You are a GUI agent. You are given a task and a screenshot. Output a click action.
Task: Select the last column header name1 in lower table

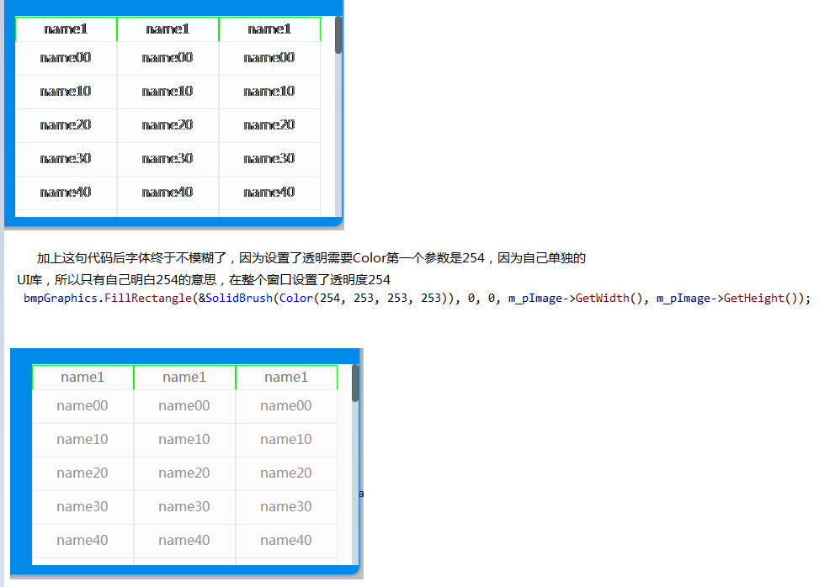(x=286, y=378)
